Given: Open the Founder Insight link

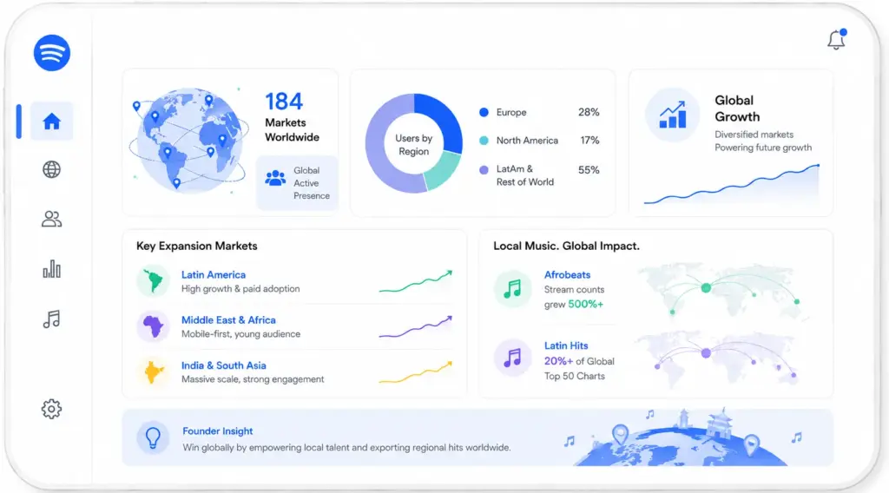Looking at the screenshot, I should coord(218,431).
